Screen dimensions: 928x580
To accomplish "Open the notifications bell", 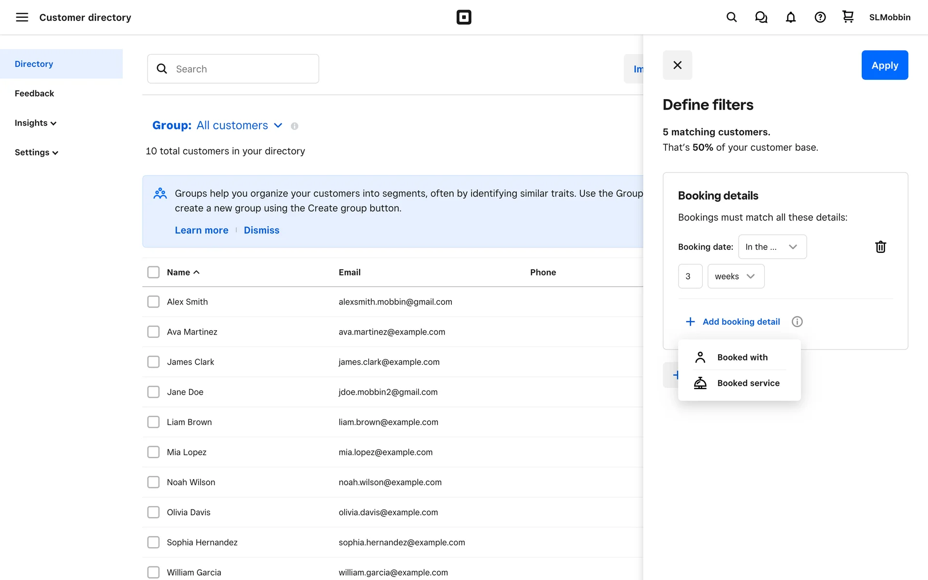I will (x=790, y=17).
